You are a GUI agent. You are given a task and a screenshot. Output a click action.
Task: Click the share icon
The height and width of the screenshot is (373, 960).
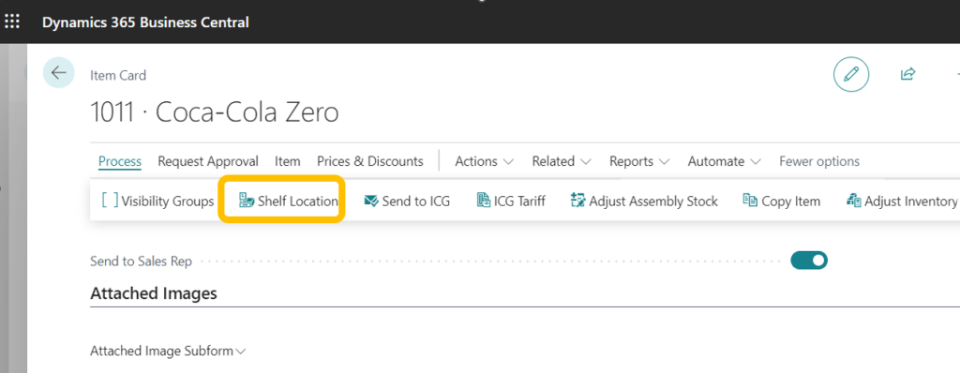click(907, 74)
